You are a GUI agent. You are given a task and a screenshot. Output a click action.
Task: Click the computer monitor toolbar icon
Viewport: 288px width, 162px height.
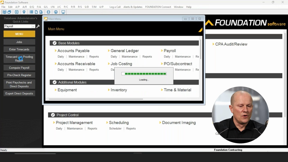[63, 12]
